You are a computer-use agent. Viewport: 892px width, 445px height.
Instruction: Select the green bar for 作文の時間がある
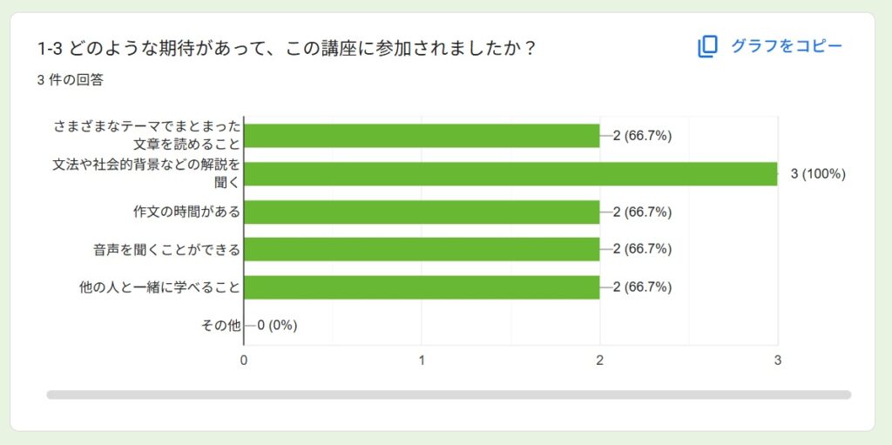pos(422,212)
